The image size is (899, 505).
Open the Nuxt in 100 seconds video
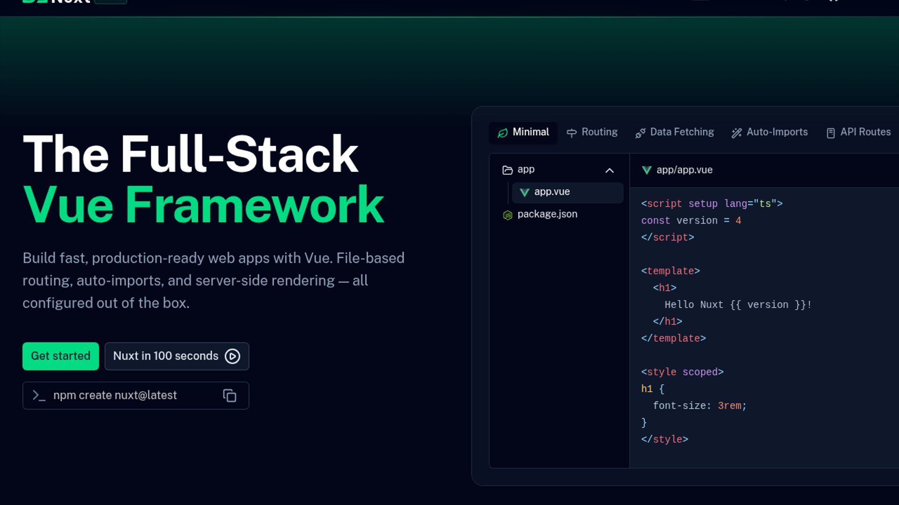click(177, 356)
